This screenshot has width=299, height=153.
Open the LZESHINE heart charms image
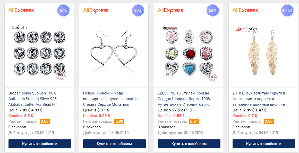(189, 53)
